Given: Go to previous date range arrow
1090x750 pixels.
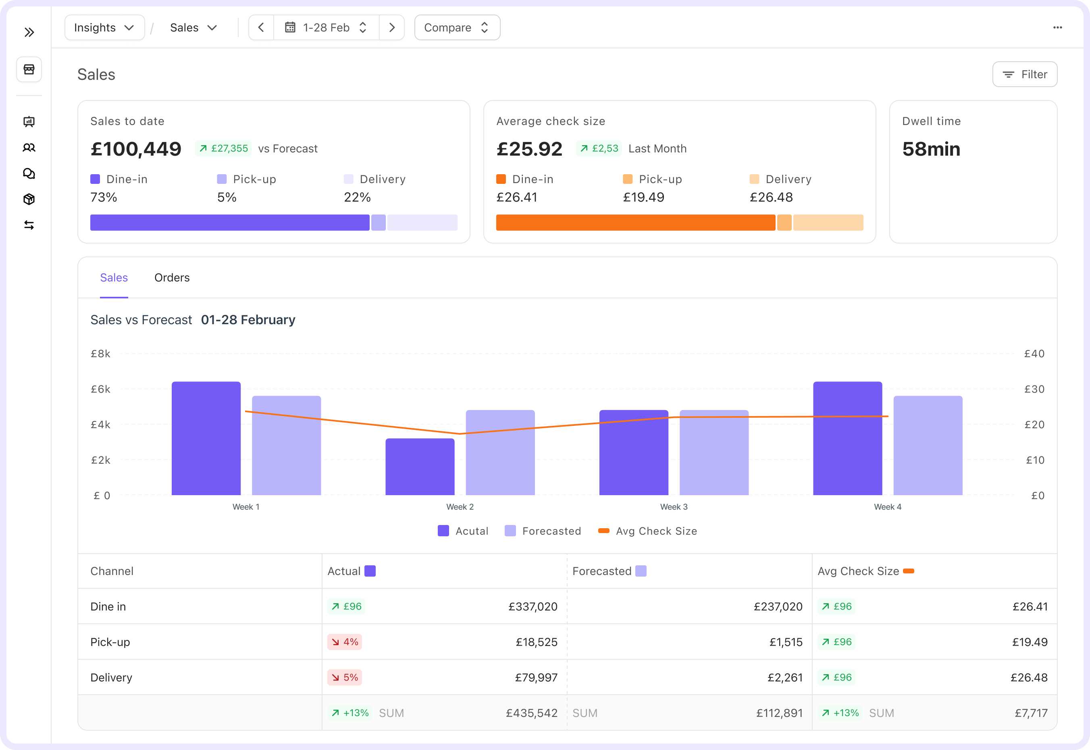Looking at the screenshot, I should coord(261,28).
